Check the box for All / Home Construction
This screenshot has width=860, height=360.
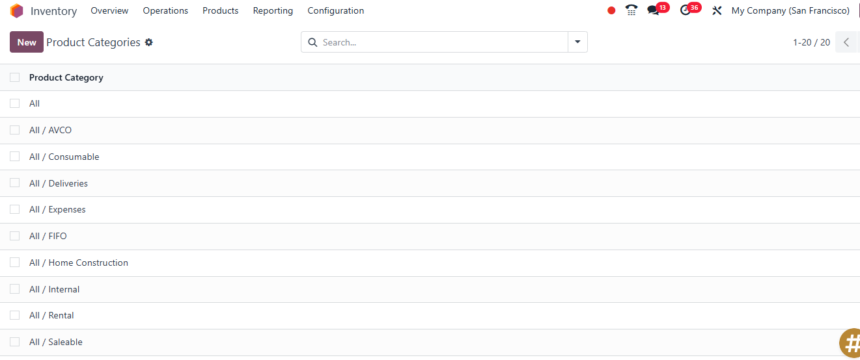coord(15,263)
